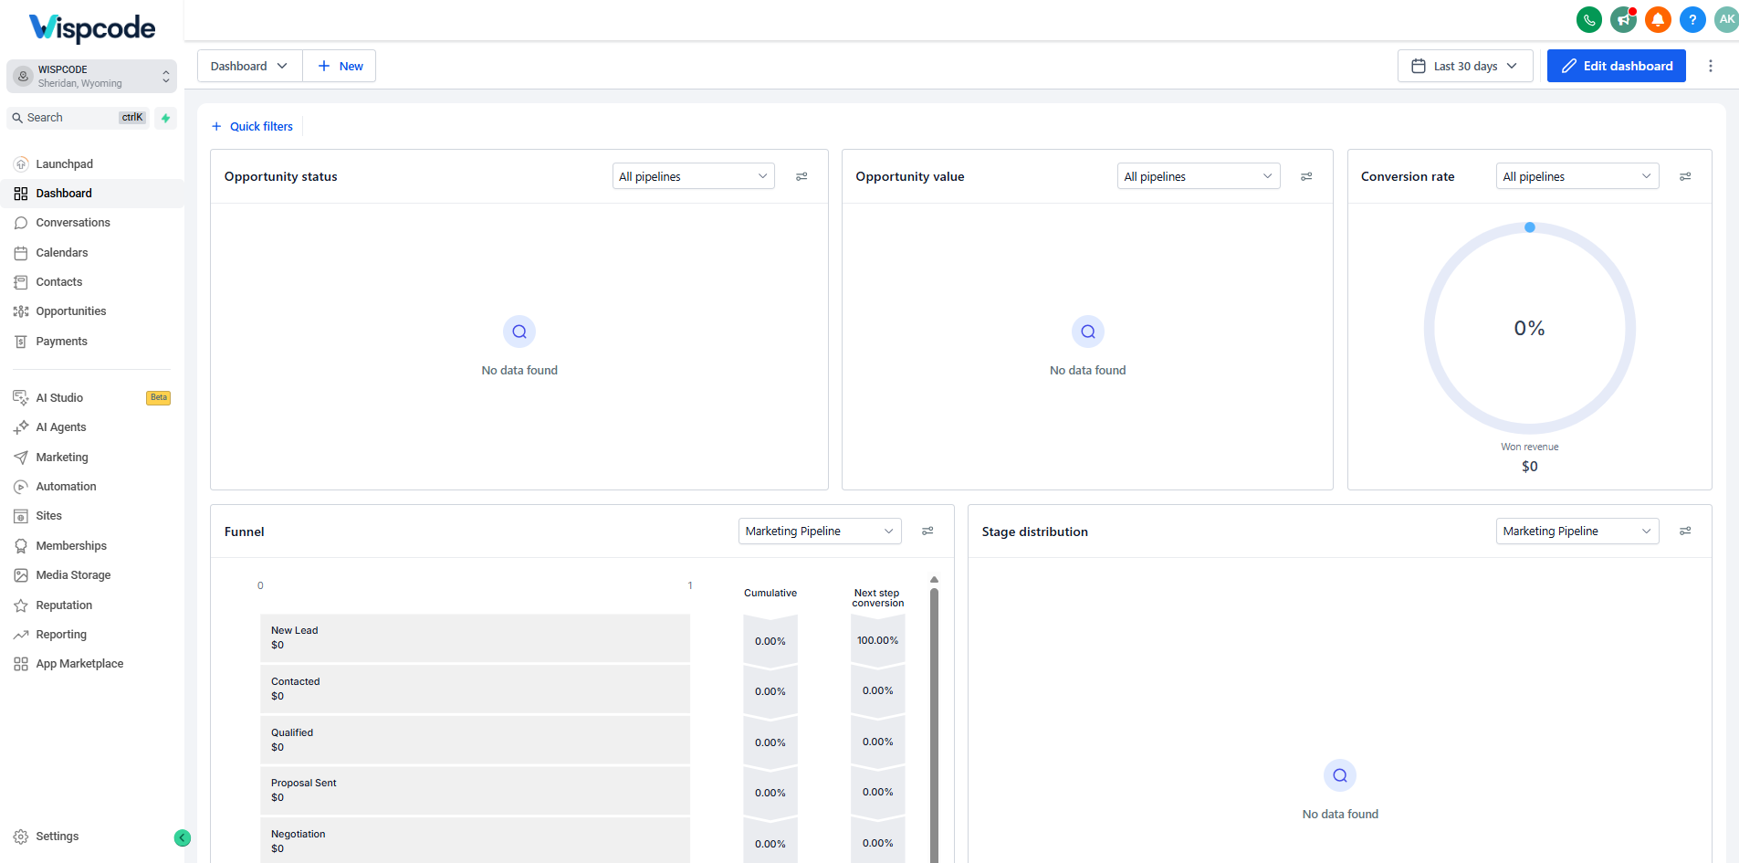
Task: Click the Proposal Sent funnel bar
Action: (475, 790)
